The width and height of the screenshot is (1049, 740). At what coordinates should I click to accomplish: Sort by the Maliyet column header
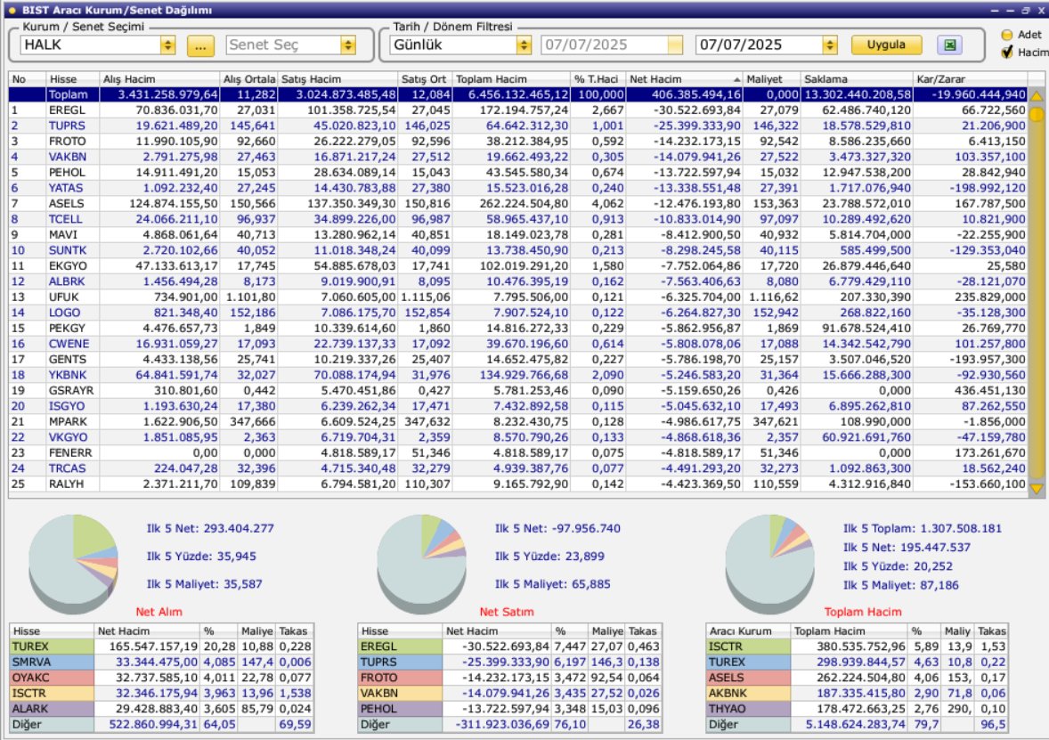771,79
